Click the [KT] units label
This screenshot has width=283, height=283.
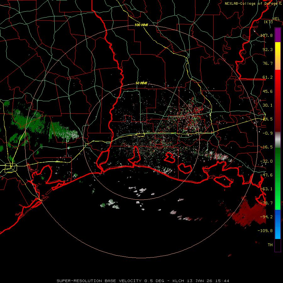268,22
